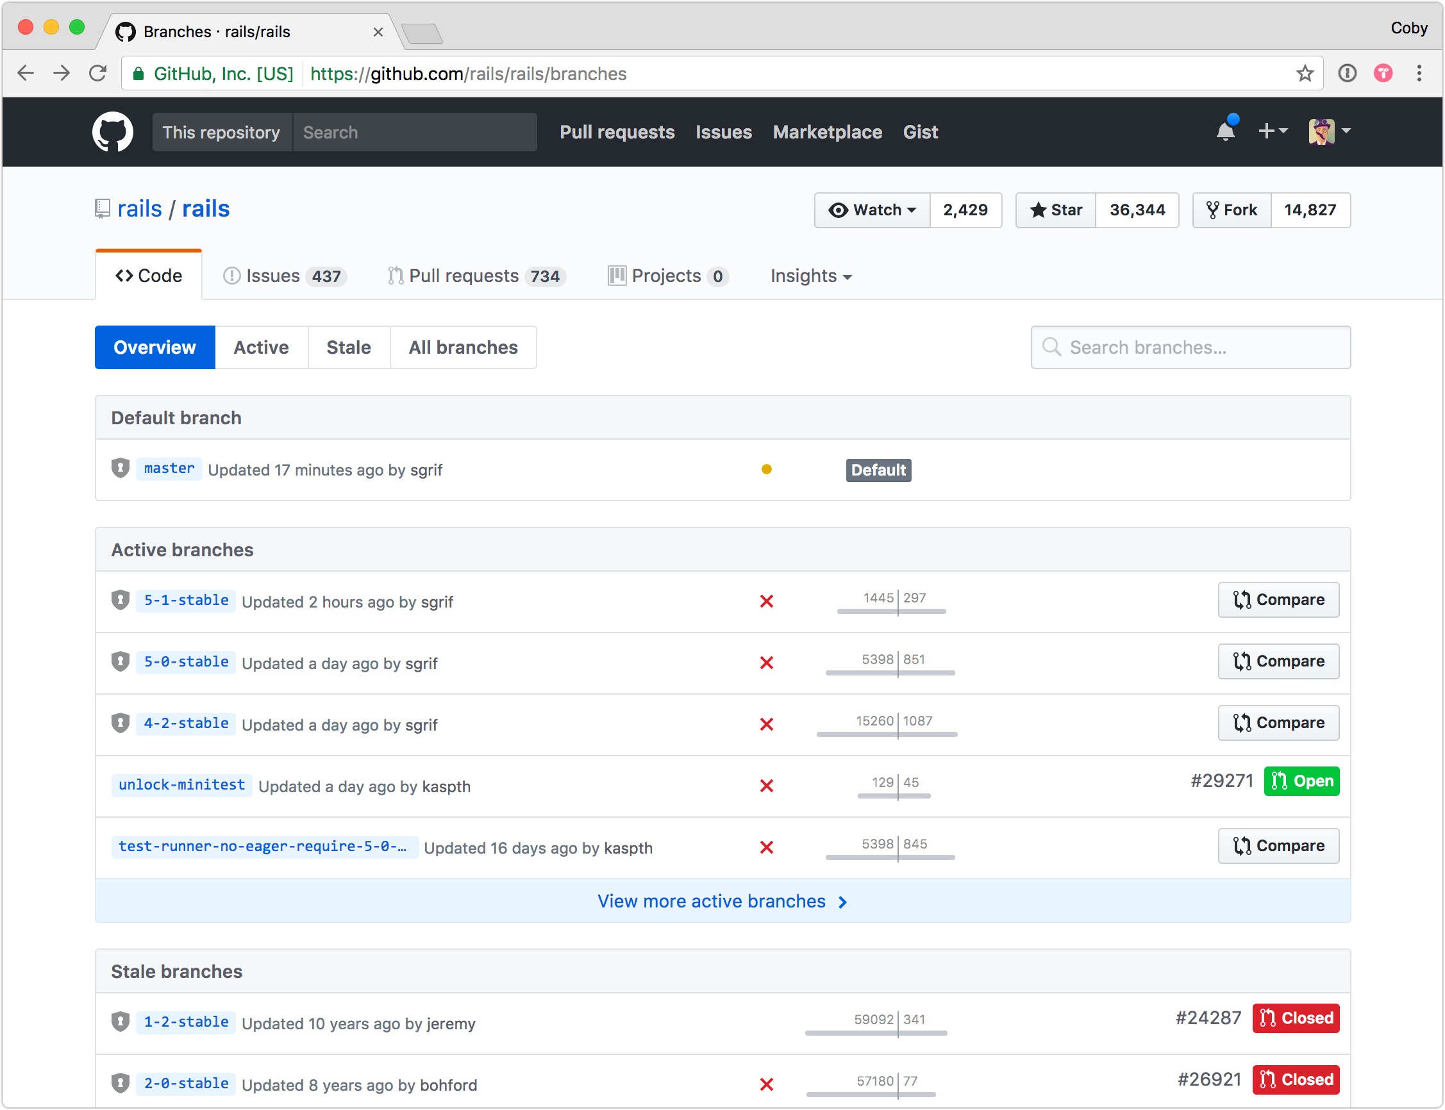This screenshot has width=1445, height=1110.
Task: Click View more active branches link
Action: (722, 901)
